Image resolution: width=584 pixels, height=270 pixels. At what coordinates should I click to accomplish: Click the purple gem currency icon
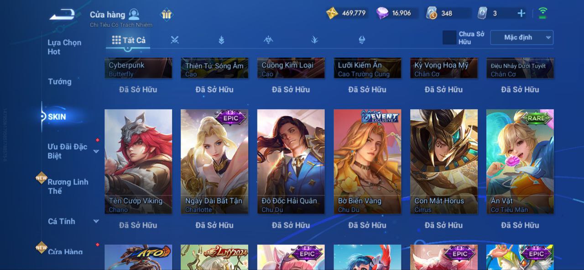pyautogui.click(x=382, y=13)
